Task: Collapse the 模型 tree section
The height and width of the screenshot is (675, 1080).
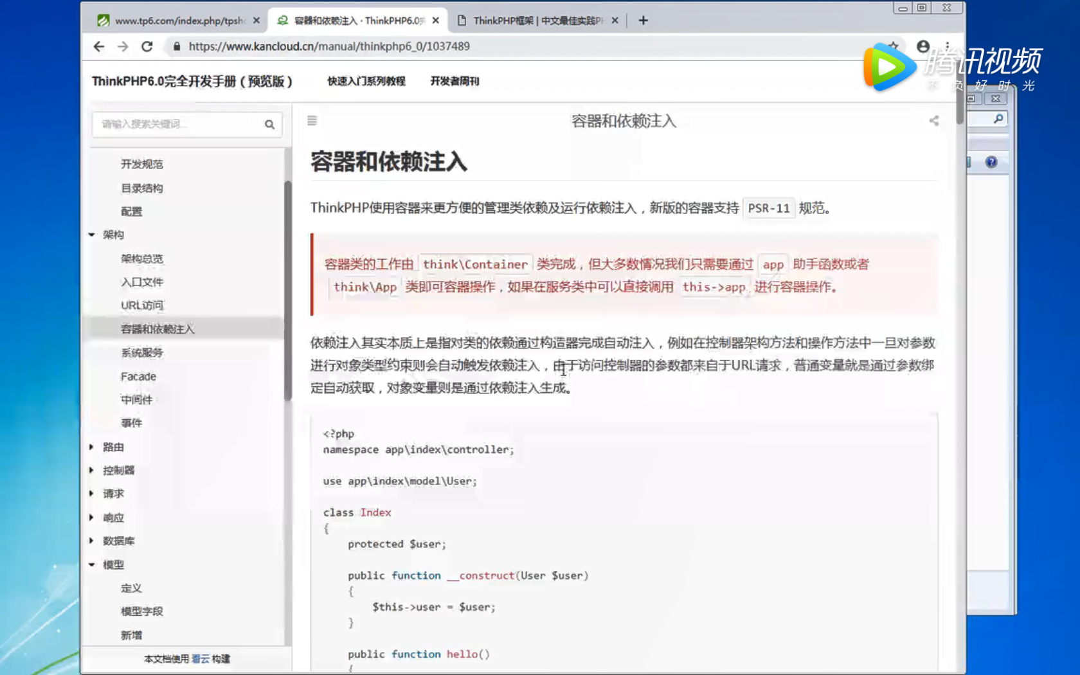Action: (x=92, y=564)
